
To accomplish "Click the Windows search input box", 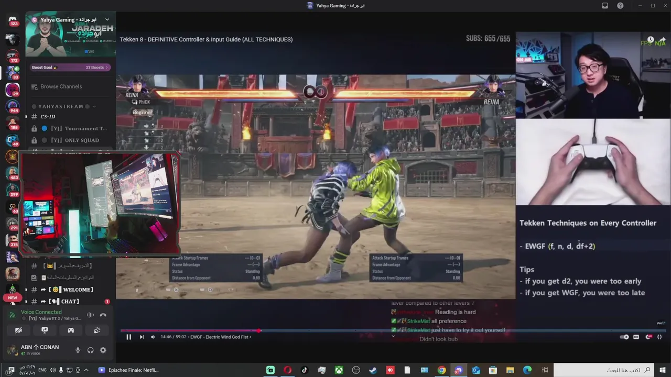I will (604, 370).
